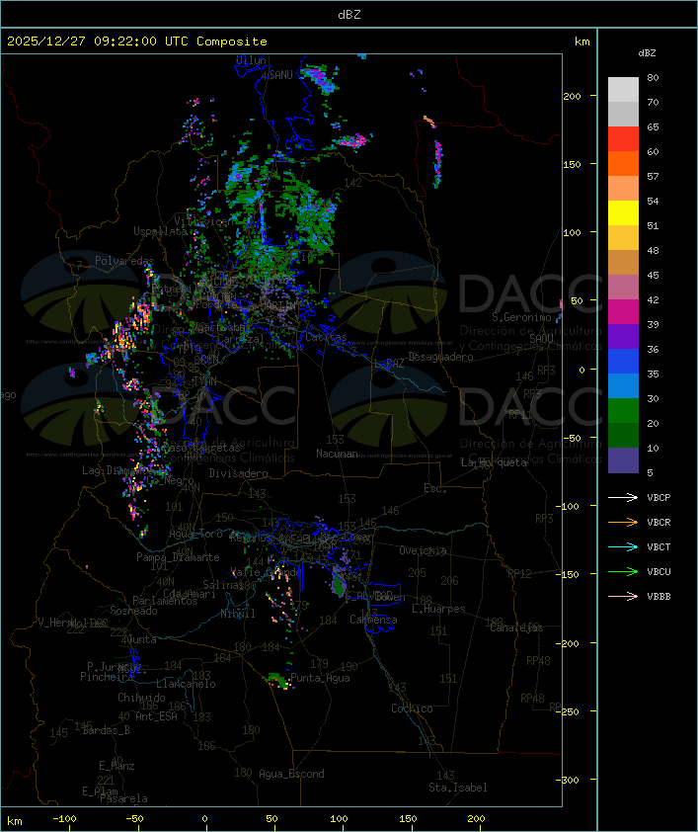Pick the magenta 39-42 dBZ legend swatch
The width and height of the screenshot is (698, 832).
coord(623,311)
